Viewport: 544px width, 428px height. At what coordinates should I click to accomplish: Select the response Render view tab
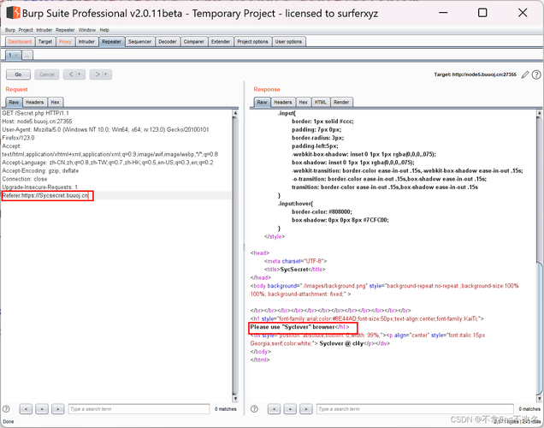(x=341, y=102)
